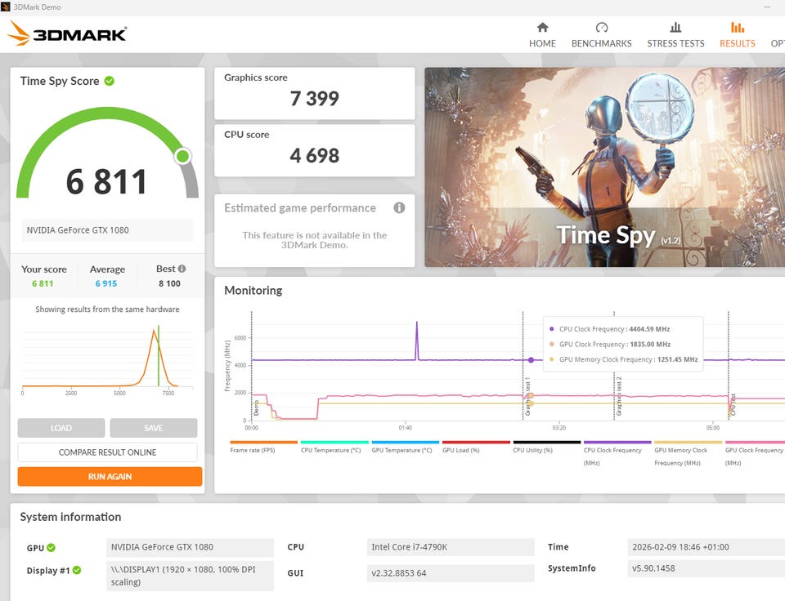This screenshot has height=601, width=785.
Task: Click the Graphics test 1 marker line
Action: coord(523,365)
